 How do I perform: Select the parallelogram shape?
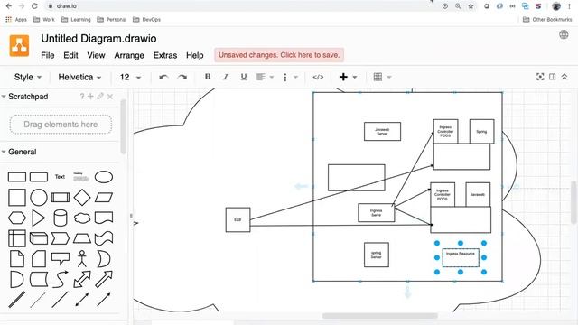coord(104,198)
